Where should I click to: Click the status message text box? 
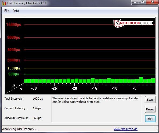[x=97, y=109]
